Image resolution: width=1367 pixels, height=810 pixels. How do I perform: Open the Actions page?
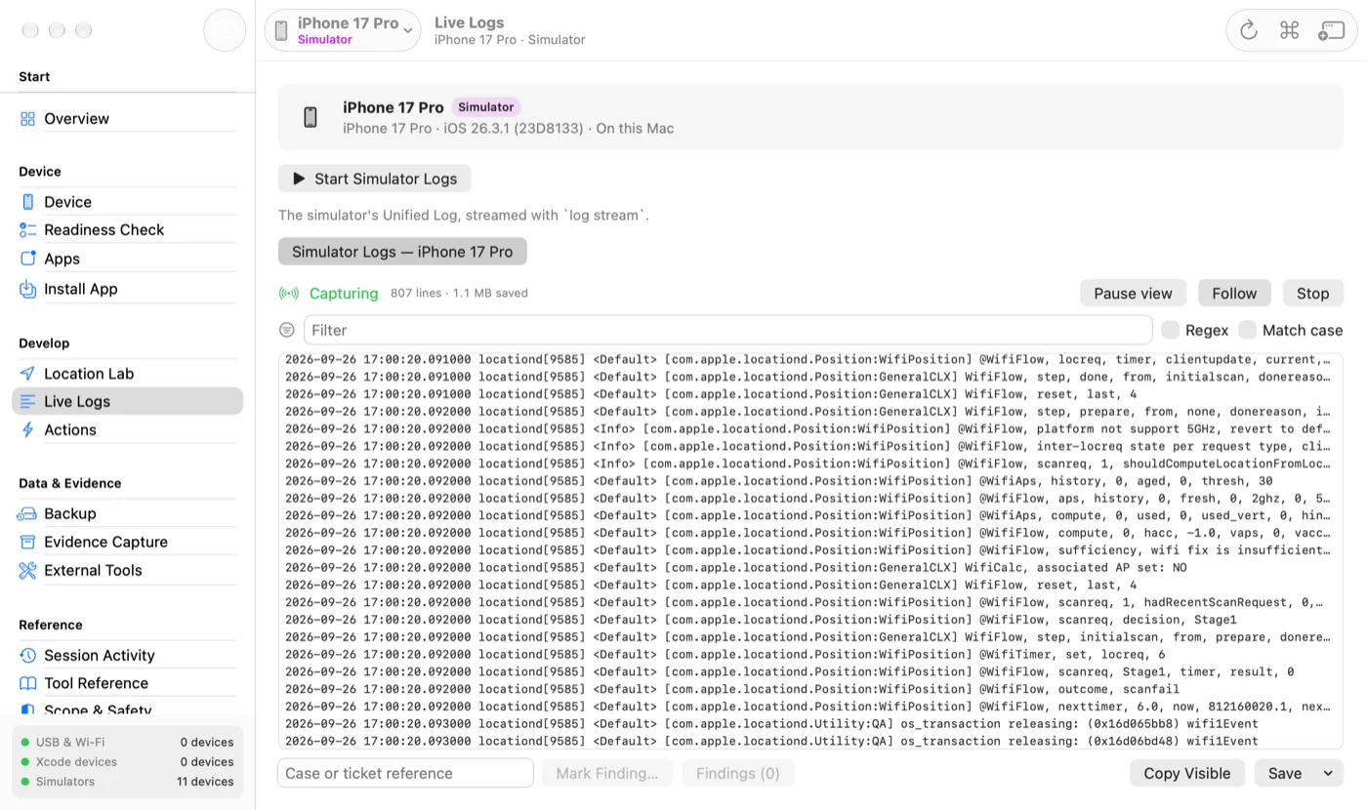(x=127, y=429)
